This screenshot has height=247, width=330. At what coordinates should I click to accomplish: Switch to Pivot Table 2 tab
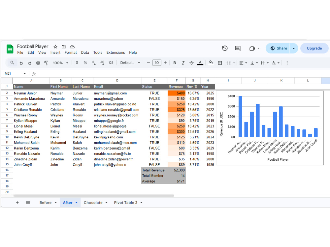[126, 203]
